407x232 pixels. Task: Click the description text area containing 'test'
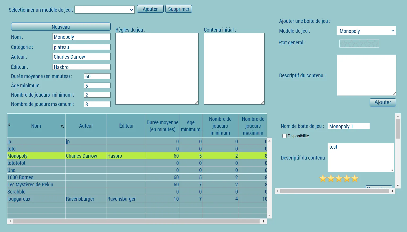tap(361, 157)
